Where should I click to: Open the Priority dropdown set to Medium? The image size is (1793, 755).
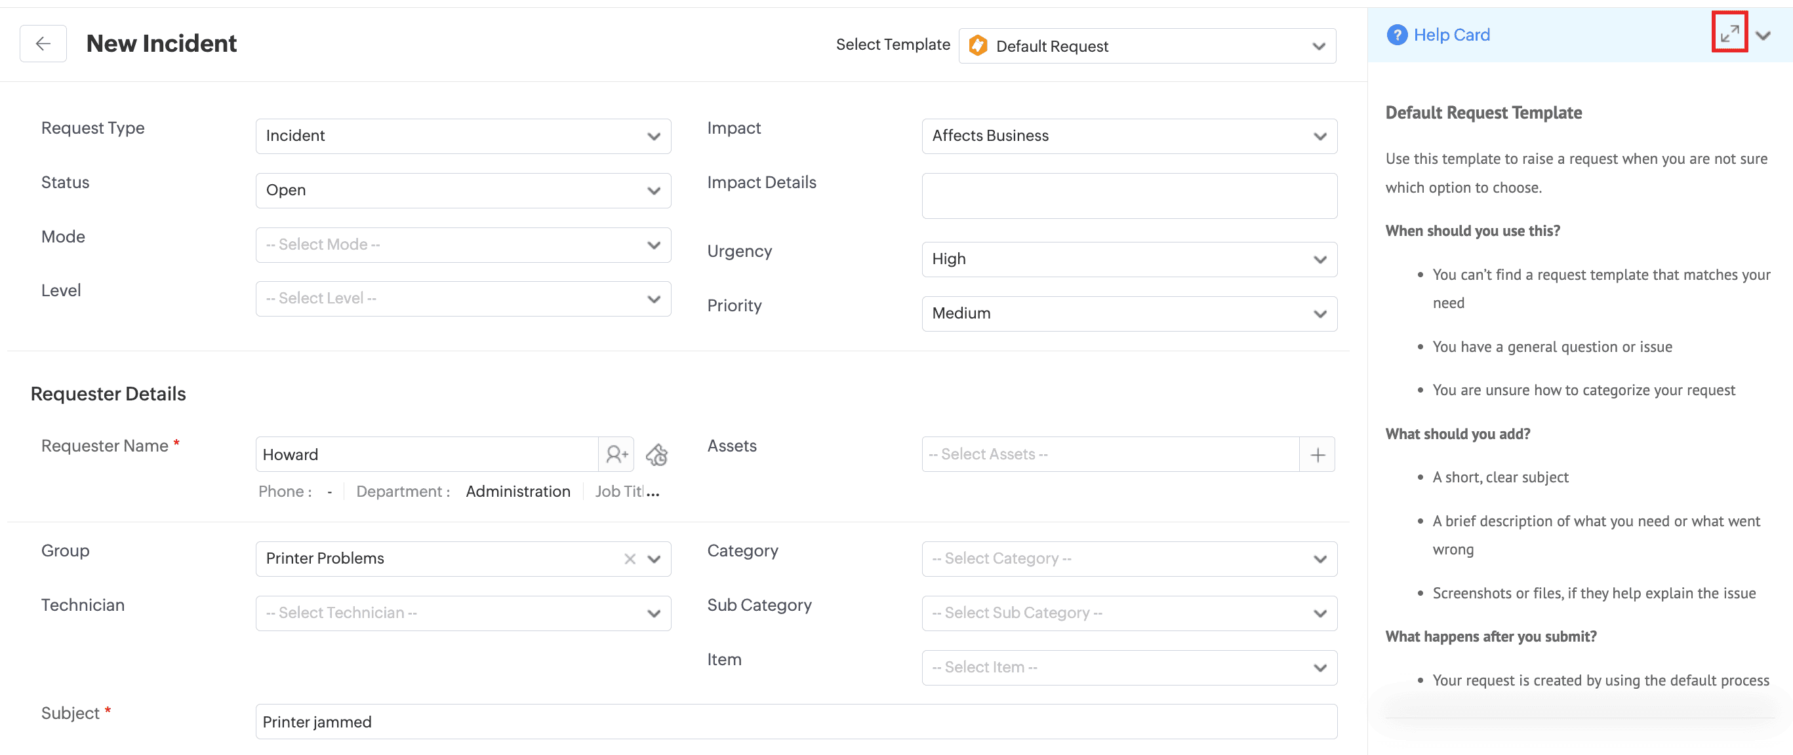(x=1128, y=314)
